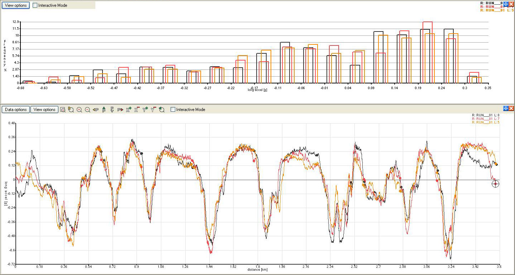
Task: Expand X axis with X+ icon
Action: pos(129,110)
